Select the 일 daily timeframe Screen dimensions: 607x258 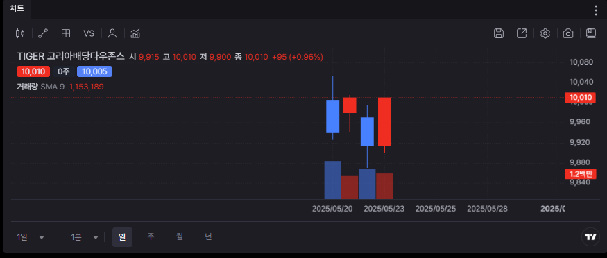pos(122,237)
